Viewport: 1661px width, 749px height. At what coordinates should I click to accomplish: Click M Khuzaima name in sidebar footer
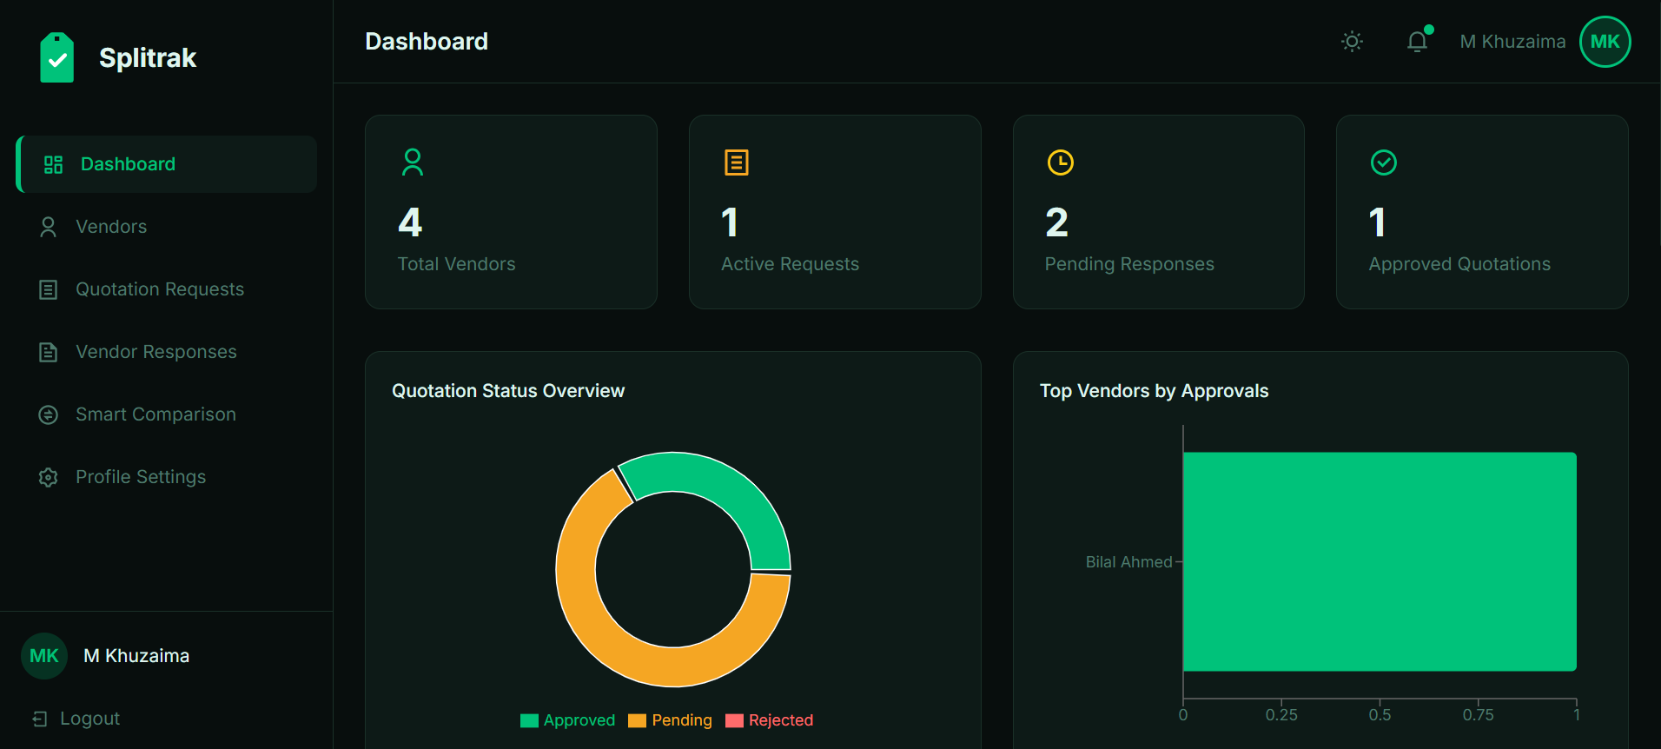point(136,656)
